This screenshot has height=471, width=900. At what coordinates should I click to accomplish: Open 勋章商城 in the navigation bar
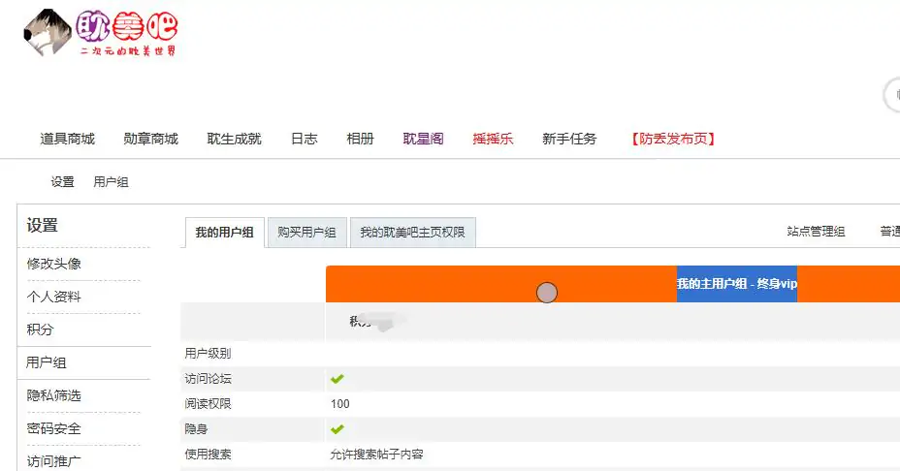tap(151, 139)
